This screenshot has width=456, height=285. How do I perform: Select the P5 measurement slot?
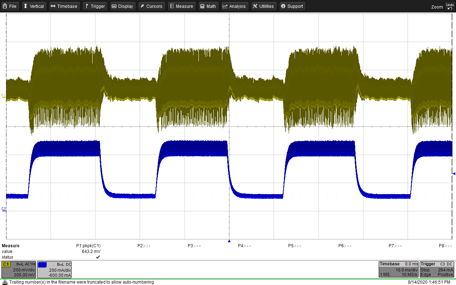pos(295,246)
